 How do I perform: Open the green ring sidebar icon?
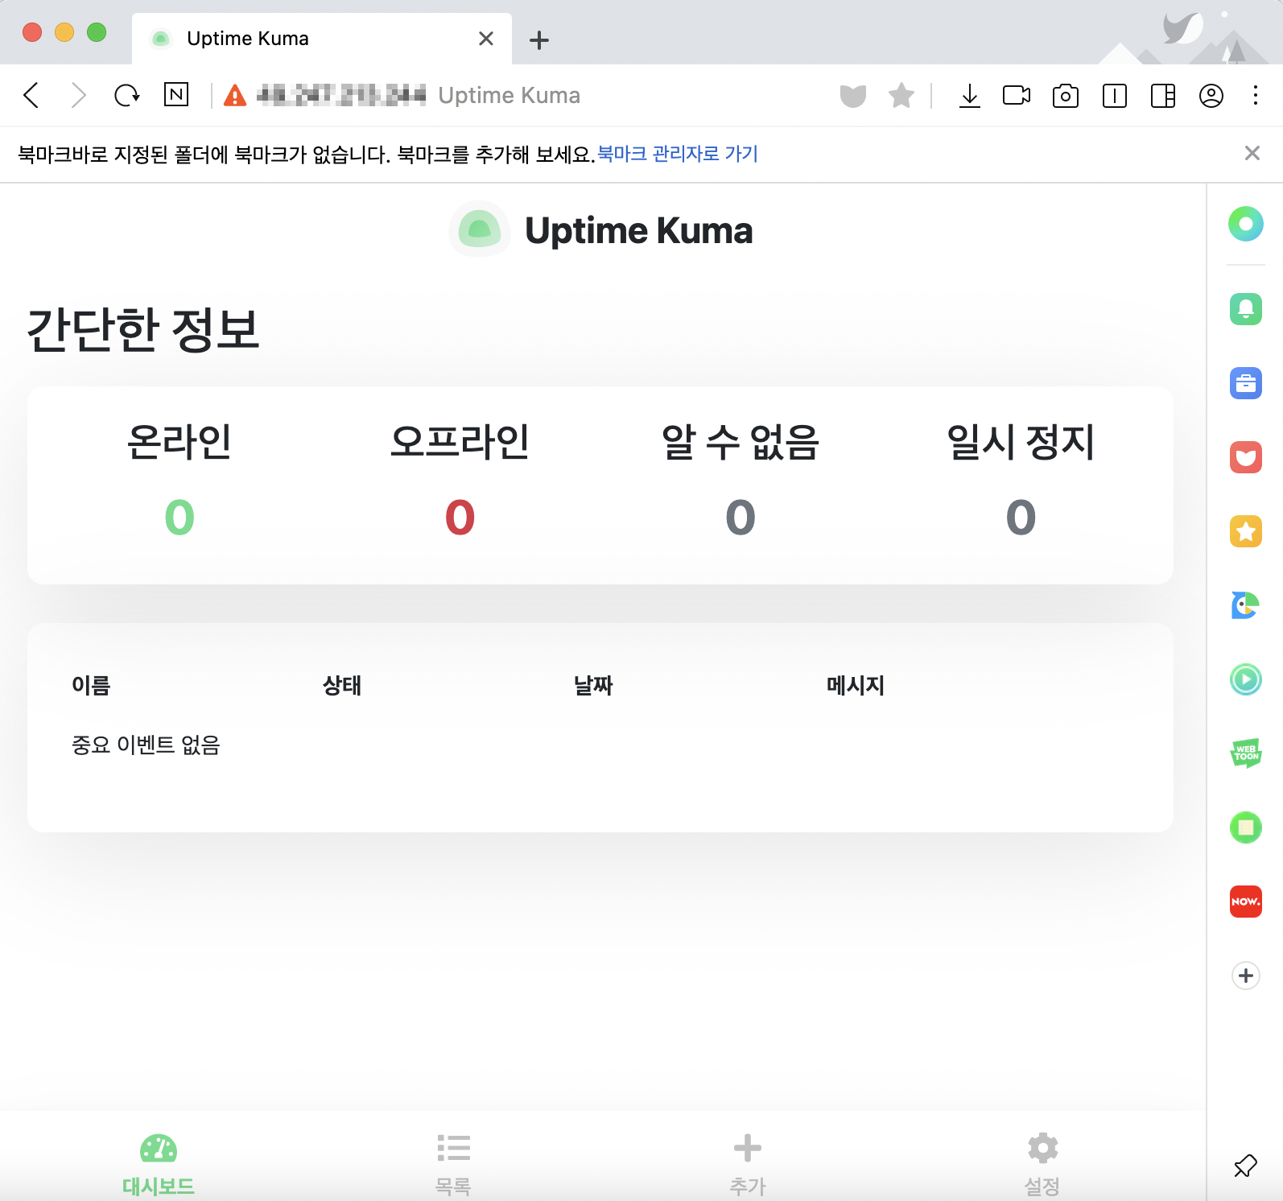click(1246, 224)
